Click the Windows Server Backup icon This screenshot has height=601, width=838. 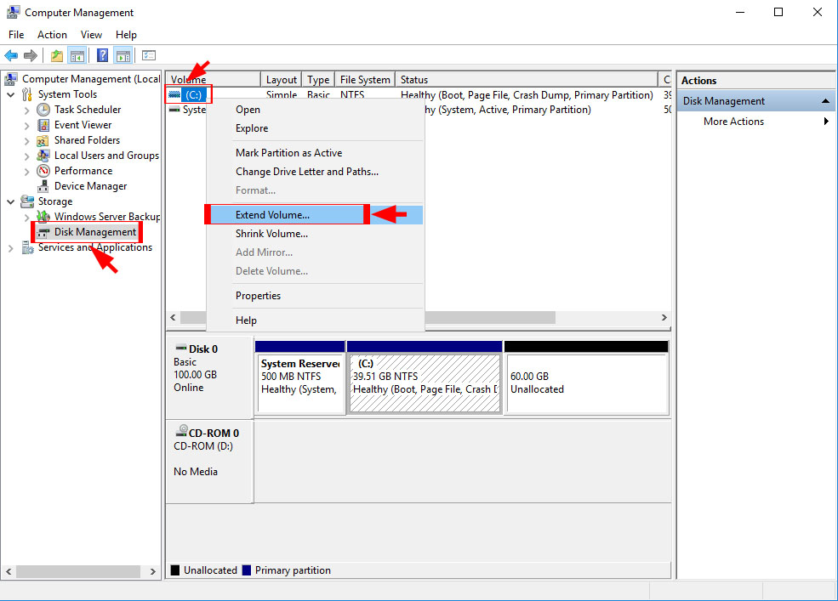point(43,217)
